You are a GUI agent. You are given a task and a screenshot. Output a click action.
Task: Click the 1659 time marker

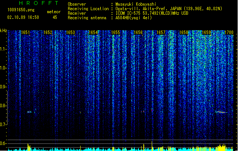[207, 32]
